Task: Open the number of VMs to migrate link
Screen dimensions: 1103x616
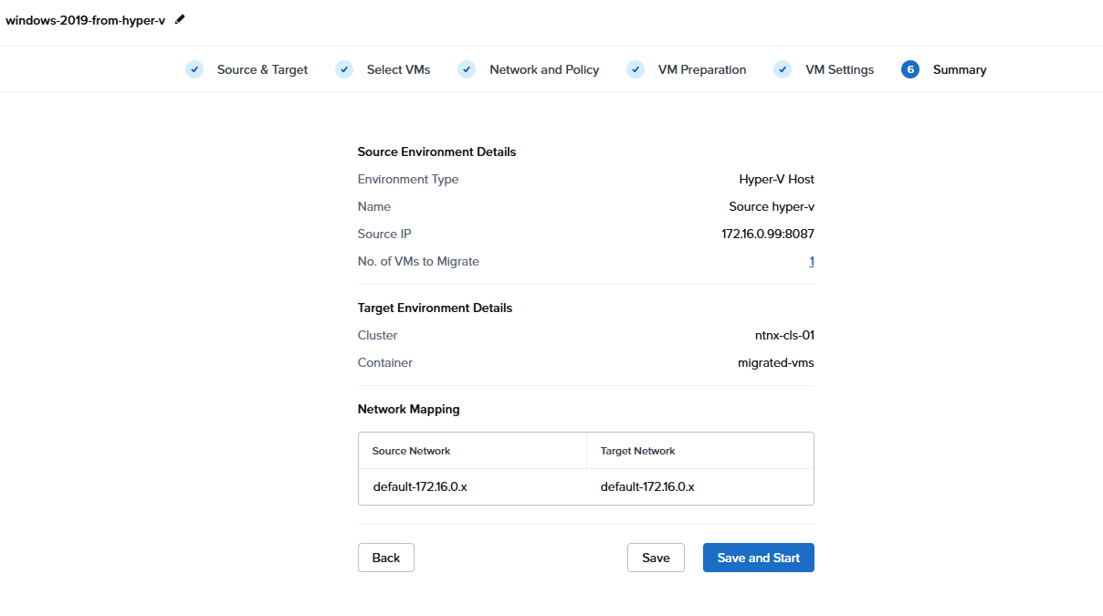Action: point(811,262)
